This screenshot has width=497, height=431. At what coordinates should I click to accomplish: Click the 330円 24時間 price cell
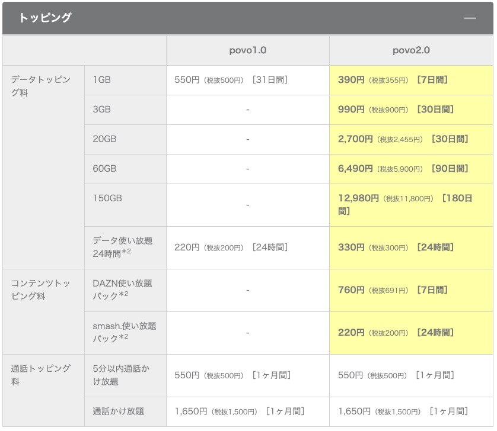[x=396, y=247]
